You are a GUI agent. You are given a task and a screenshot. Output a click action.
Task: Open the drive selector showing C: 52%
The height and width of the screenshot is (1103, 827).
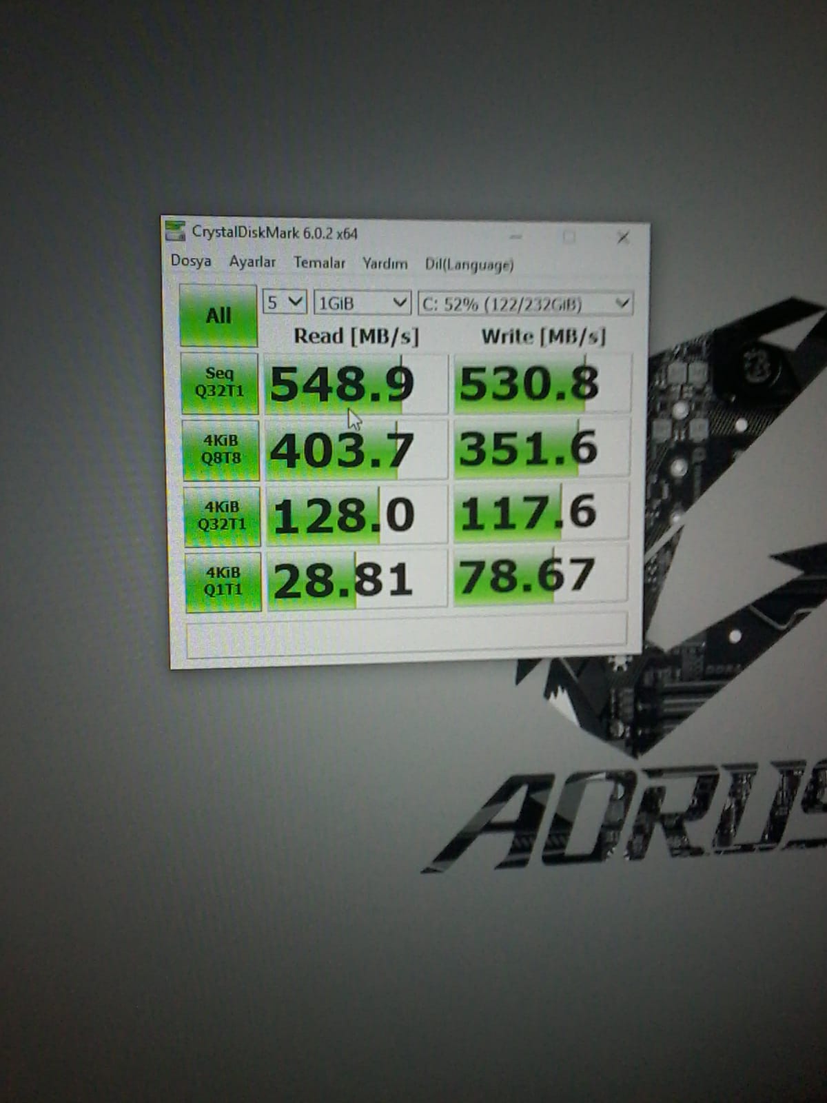point(525,304)
